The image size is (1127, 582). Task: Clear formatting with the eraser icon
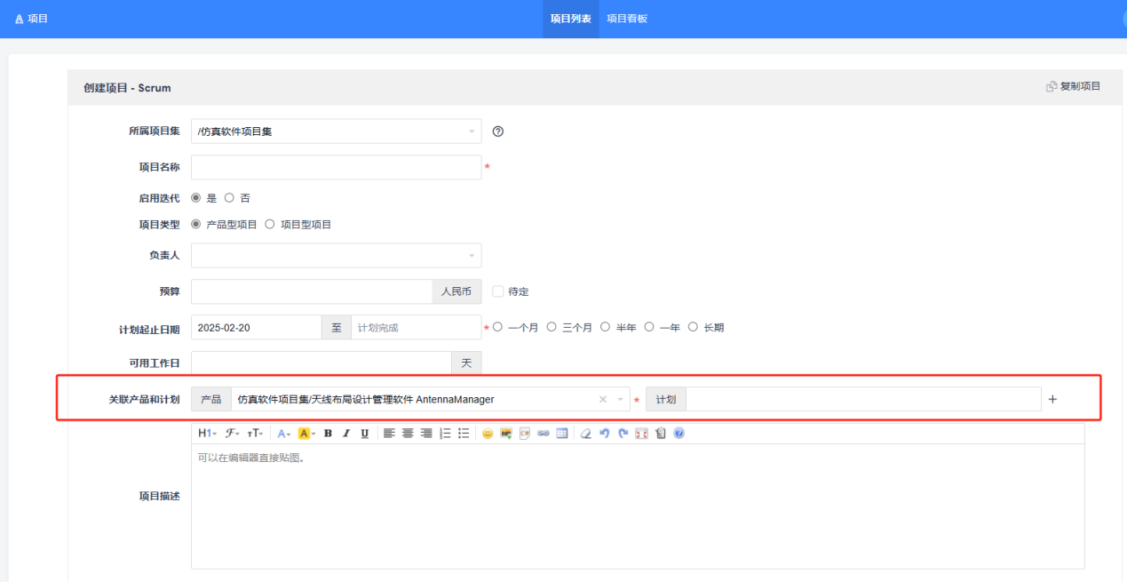coord(586,434)
